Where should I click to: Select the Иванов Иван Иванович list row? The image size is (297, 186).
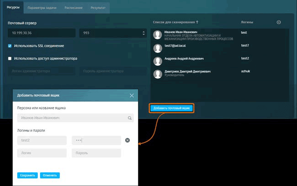point(220,36)
